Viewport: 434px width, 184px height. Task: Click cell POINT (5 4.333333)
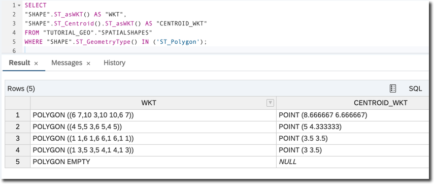(x=352, y=127)
